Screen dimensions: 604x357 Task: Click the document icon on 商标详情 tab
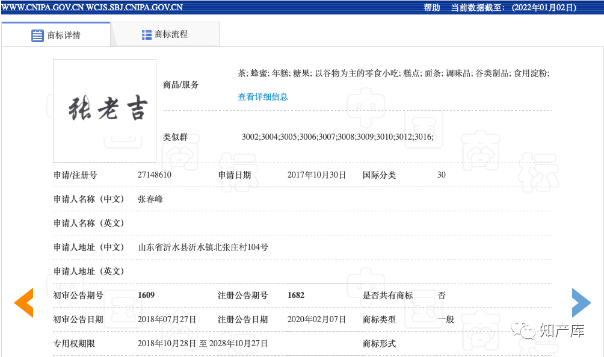pyautogui.click(x=36, y=34)
